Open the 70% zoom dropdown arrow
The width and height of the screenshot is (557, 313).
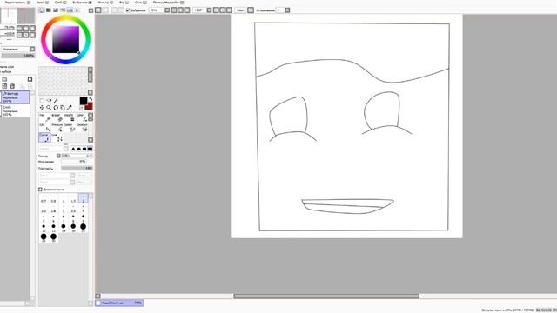pos(167,10)
